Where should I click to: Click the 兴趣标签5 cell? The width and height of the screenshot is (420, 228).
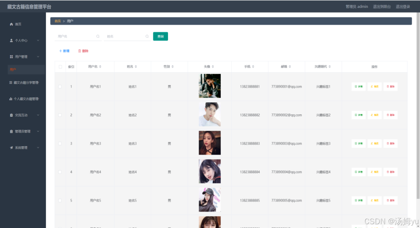tap(323, 201)
